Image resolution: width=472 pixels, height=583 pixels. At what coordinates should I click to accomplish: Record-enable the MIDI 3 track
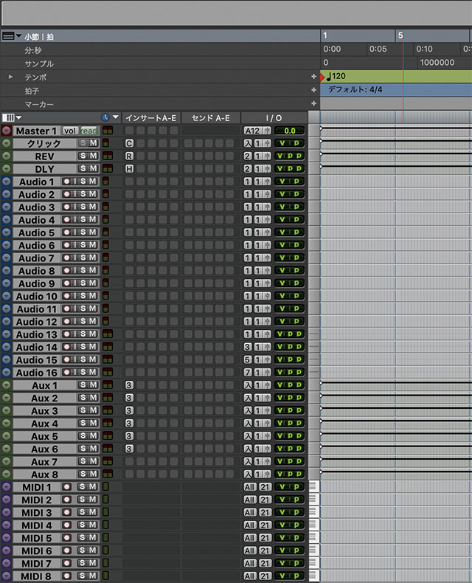click(x=66, y=512)
